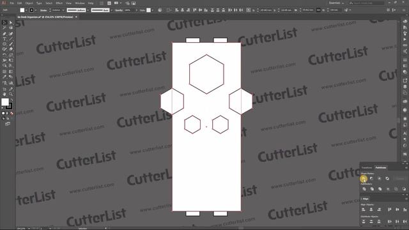Click Exclude shape mode in Pathfinder
This screenshot has width=409, height=230.
(x=387, y=179)
